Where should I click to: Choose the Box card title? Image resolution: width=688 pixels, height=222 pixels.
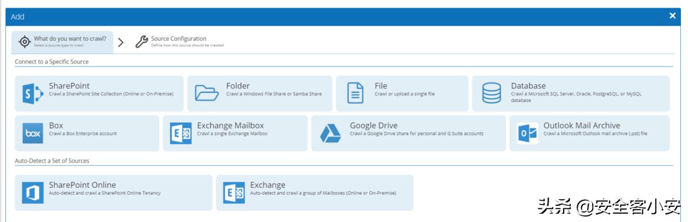56,125
